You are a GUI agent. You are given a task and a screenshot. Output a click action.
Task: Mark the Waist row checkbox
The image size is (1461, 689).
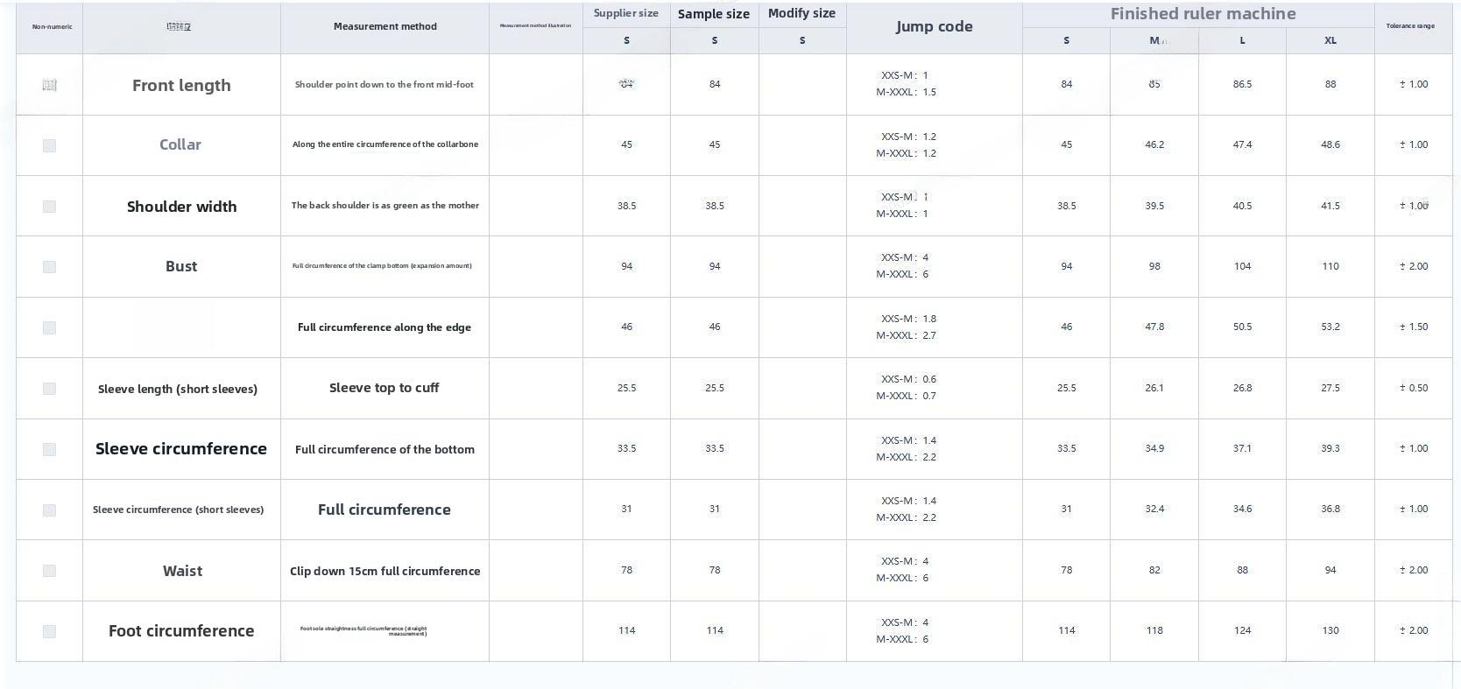coord(49,571)
